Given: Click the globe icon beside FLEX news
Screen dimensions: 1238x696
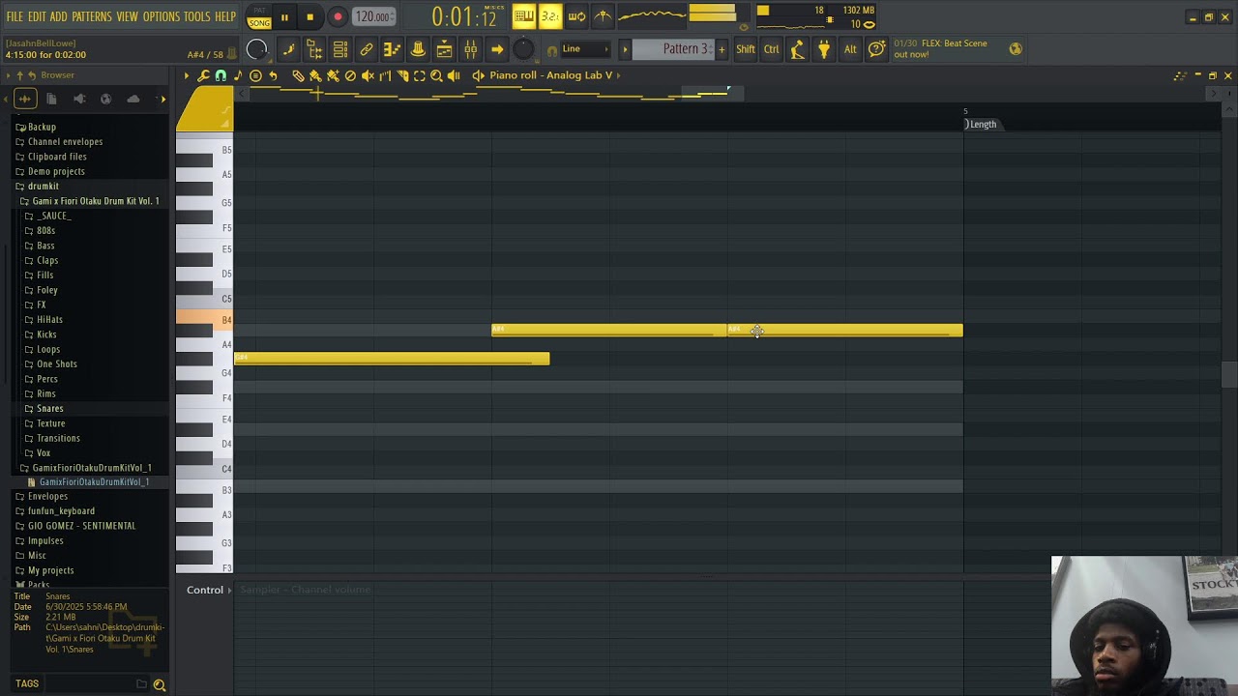Looking at the screenshot, I should tap(1016, 49).
